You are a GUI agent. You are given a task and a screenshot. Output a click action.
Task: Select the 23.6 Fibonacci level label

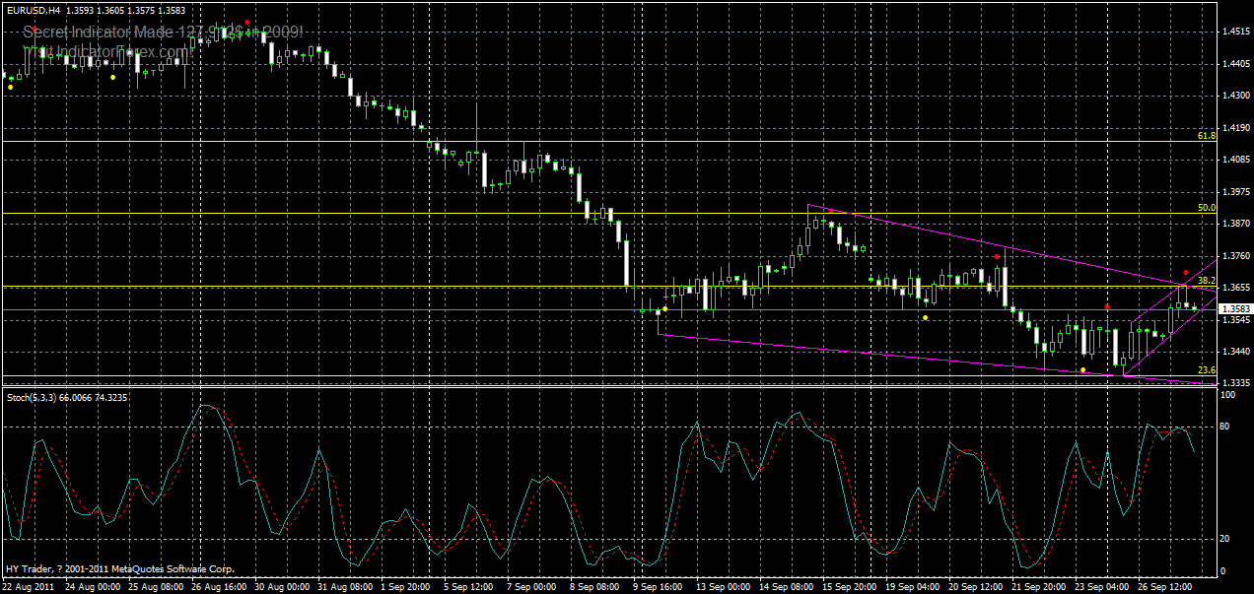click(1207, 369)
